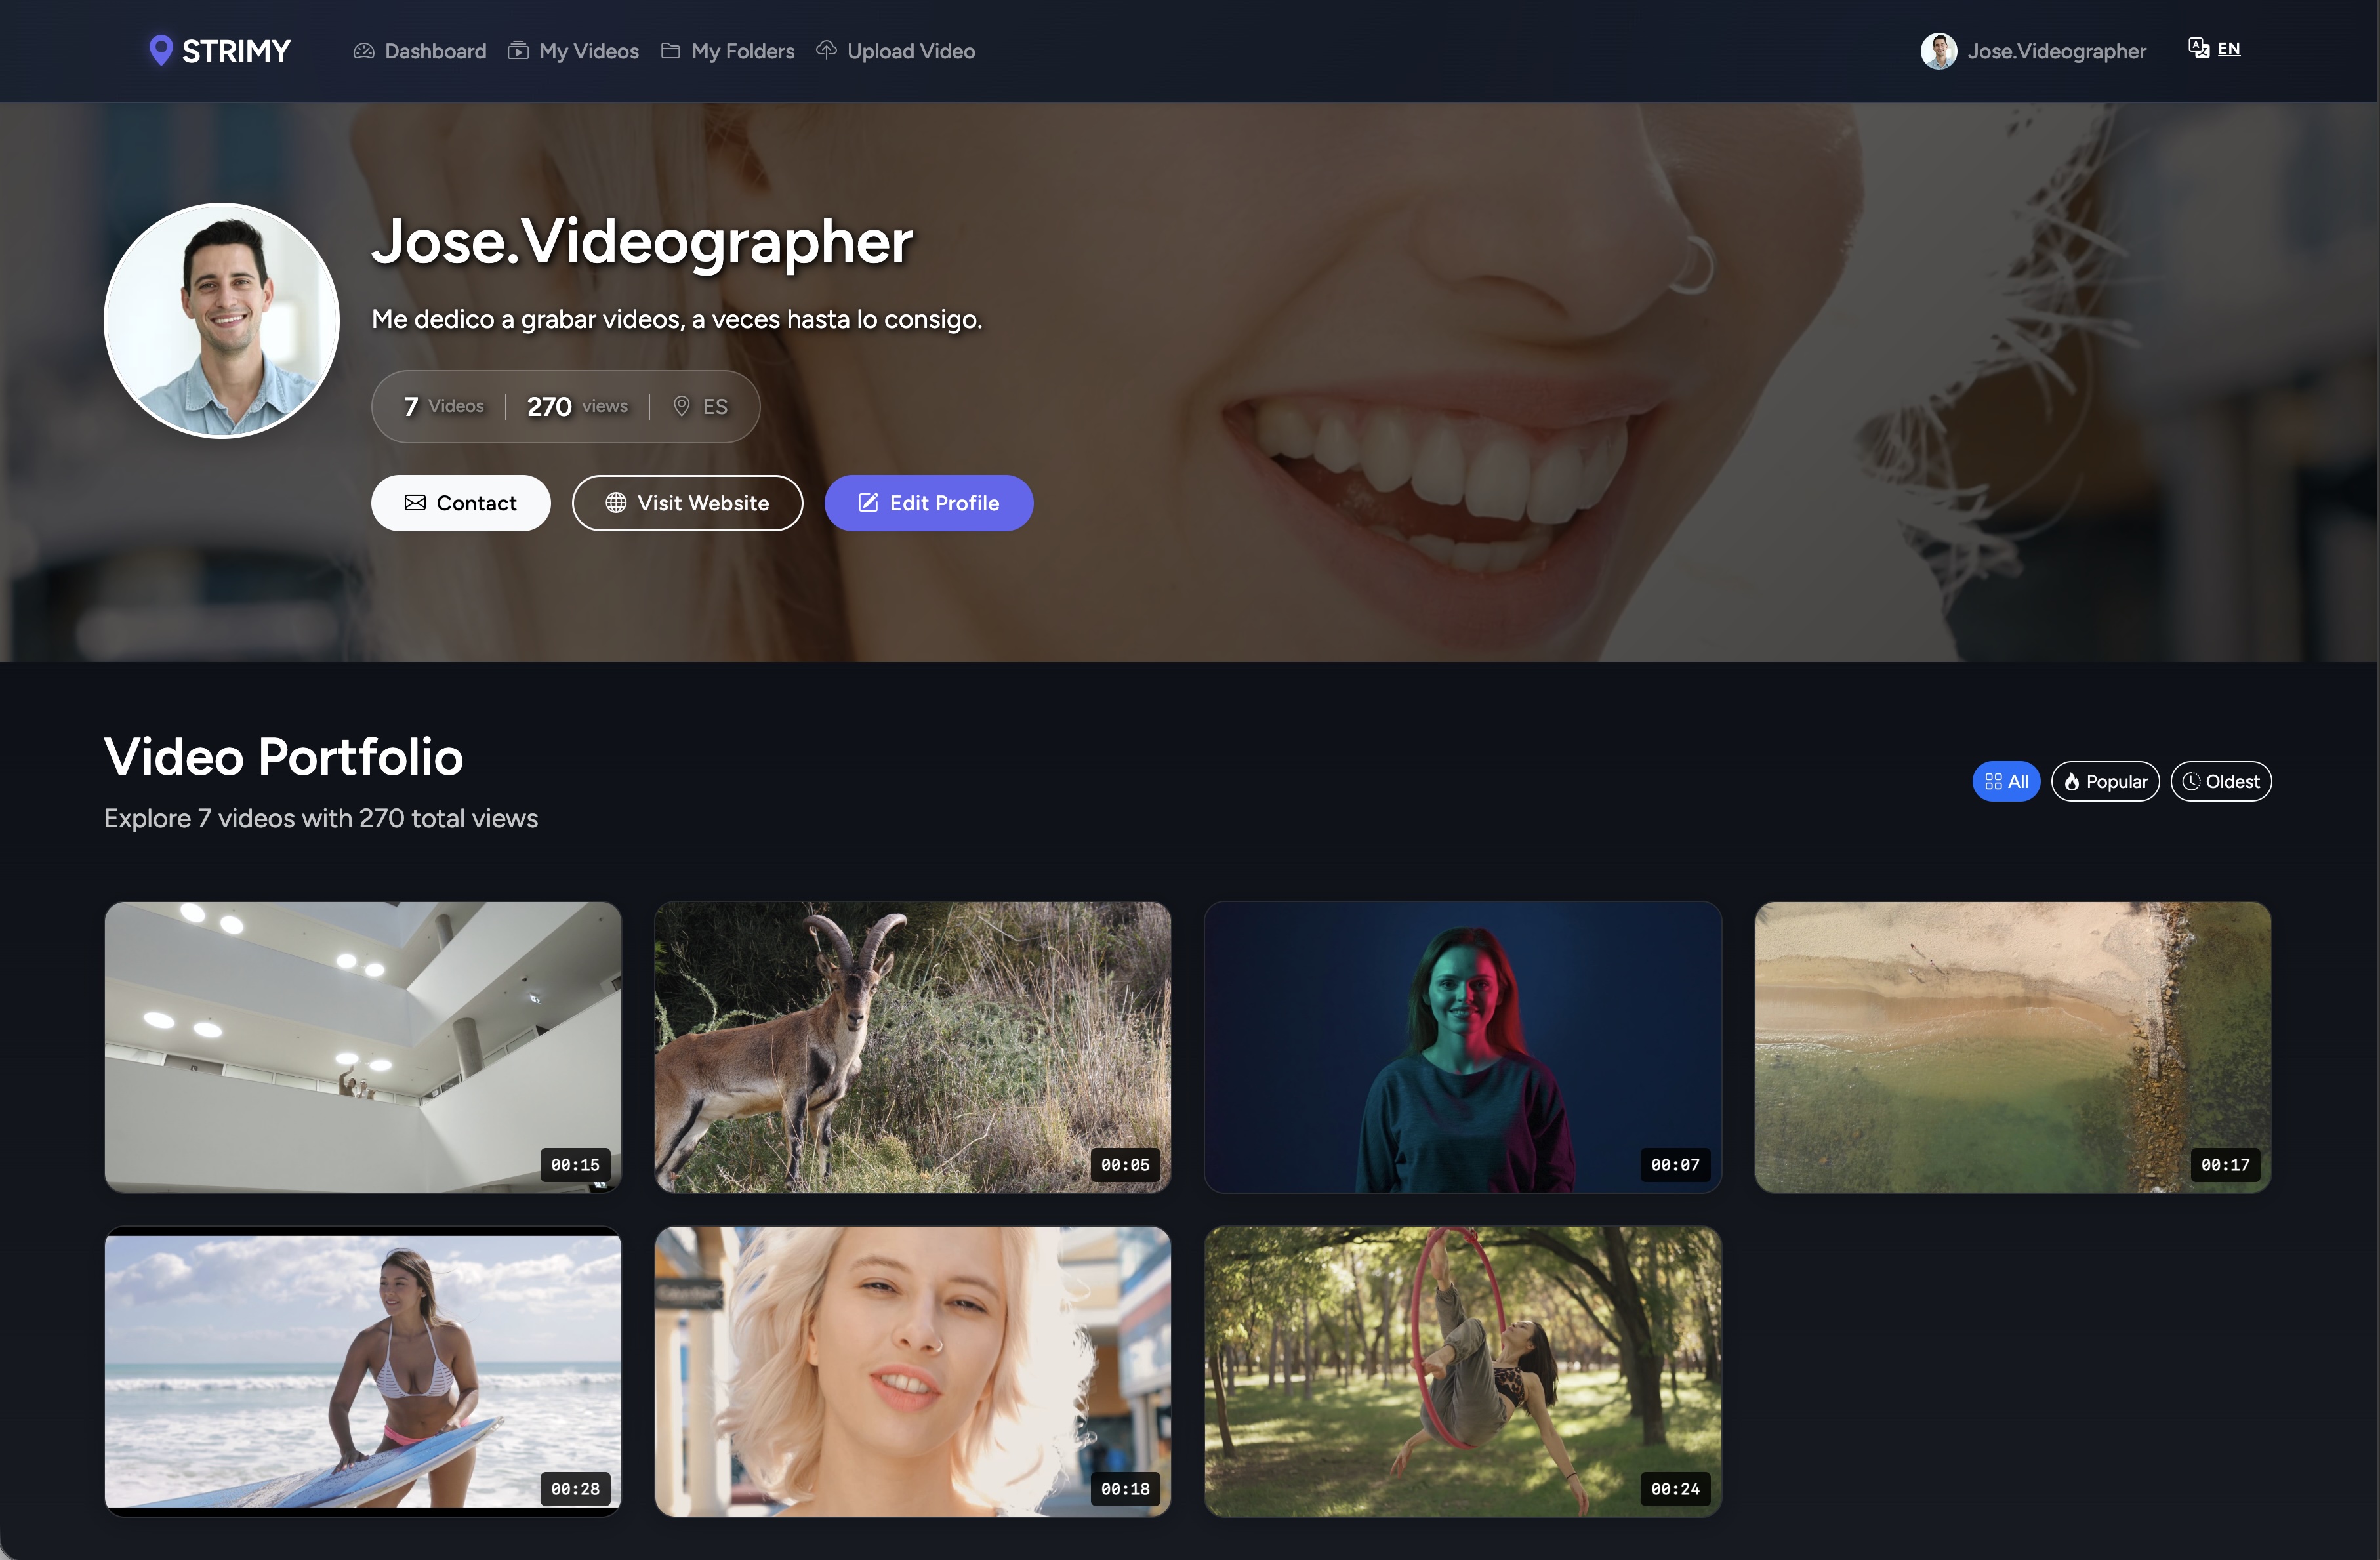Click the language translate icon
This screenshot has height=1560, width=2380.
pos(2198,48)
